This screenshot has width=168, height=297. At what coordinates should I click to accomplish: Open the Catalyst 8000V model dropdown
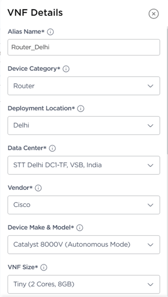pos(84,244)
